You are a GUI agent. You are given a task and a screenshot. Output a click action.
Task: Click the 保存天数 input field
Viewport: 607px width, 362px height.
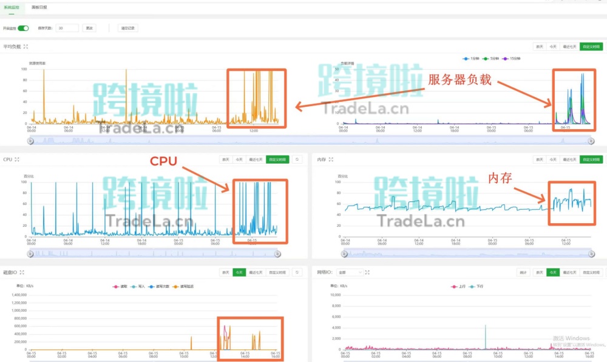point(67,28)
